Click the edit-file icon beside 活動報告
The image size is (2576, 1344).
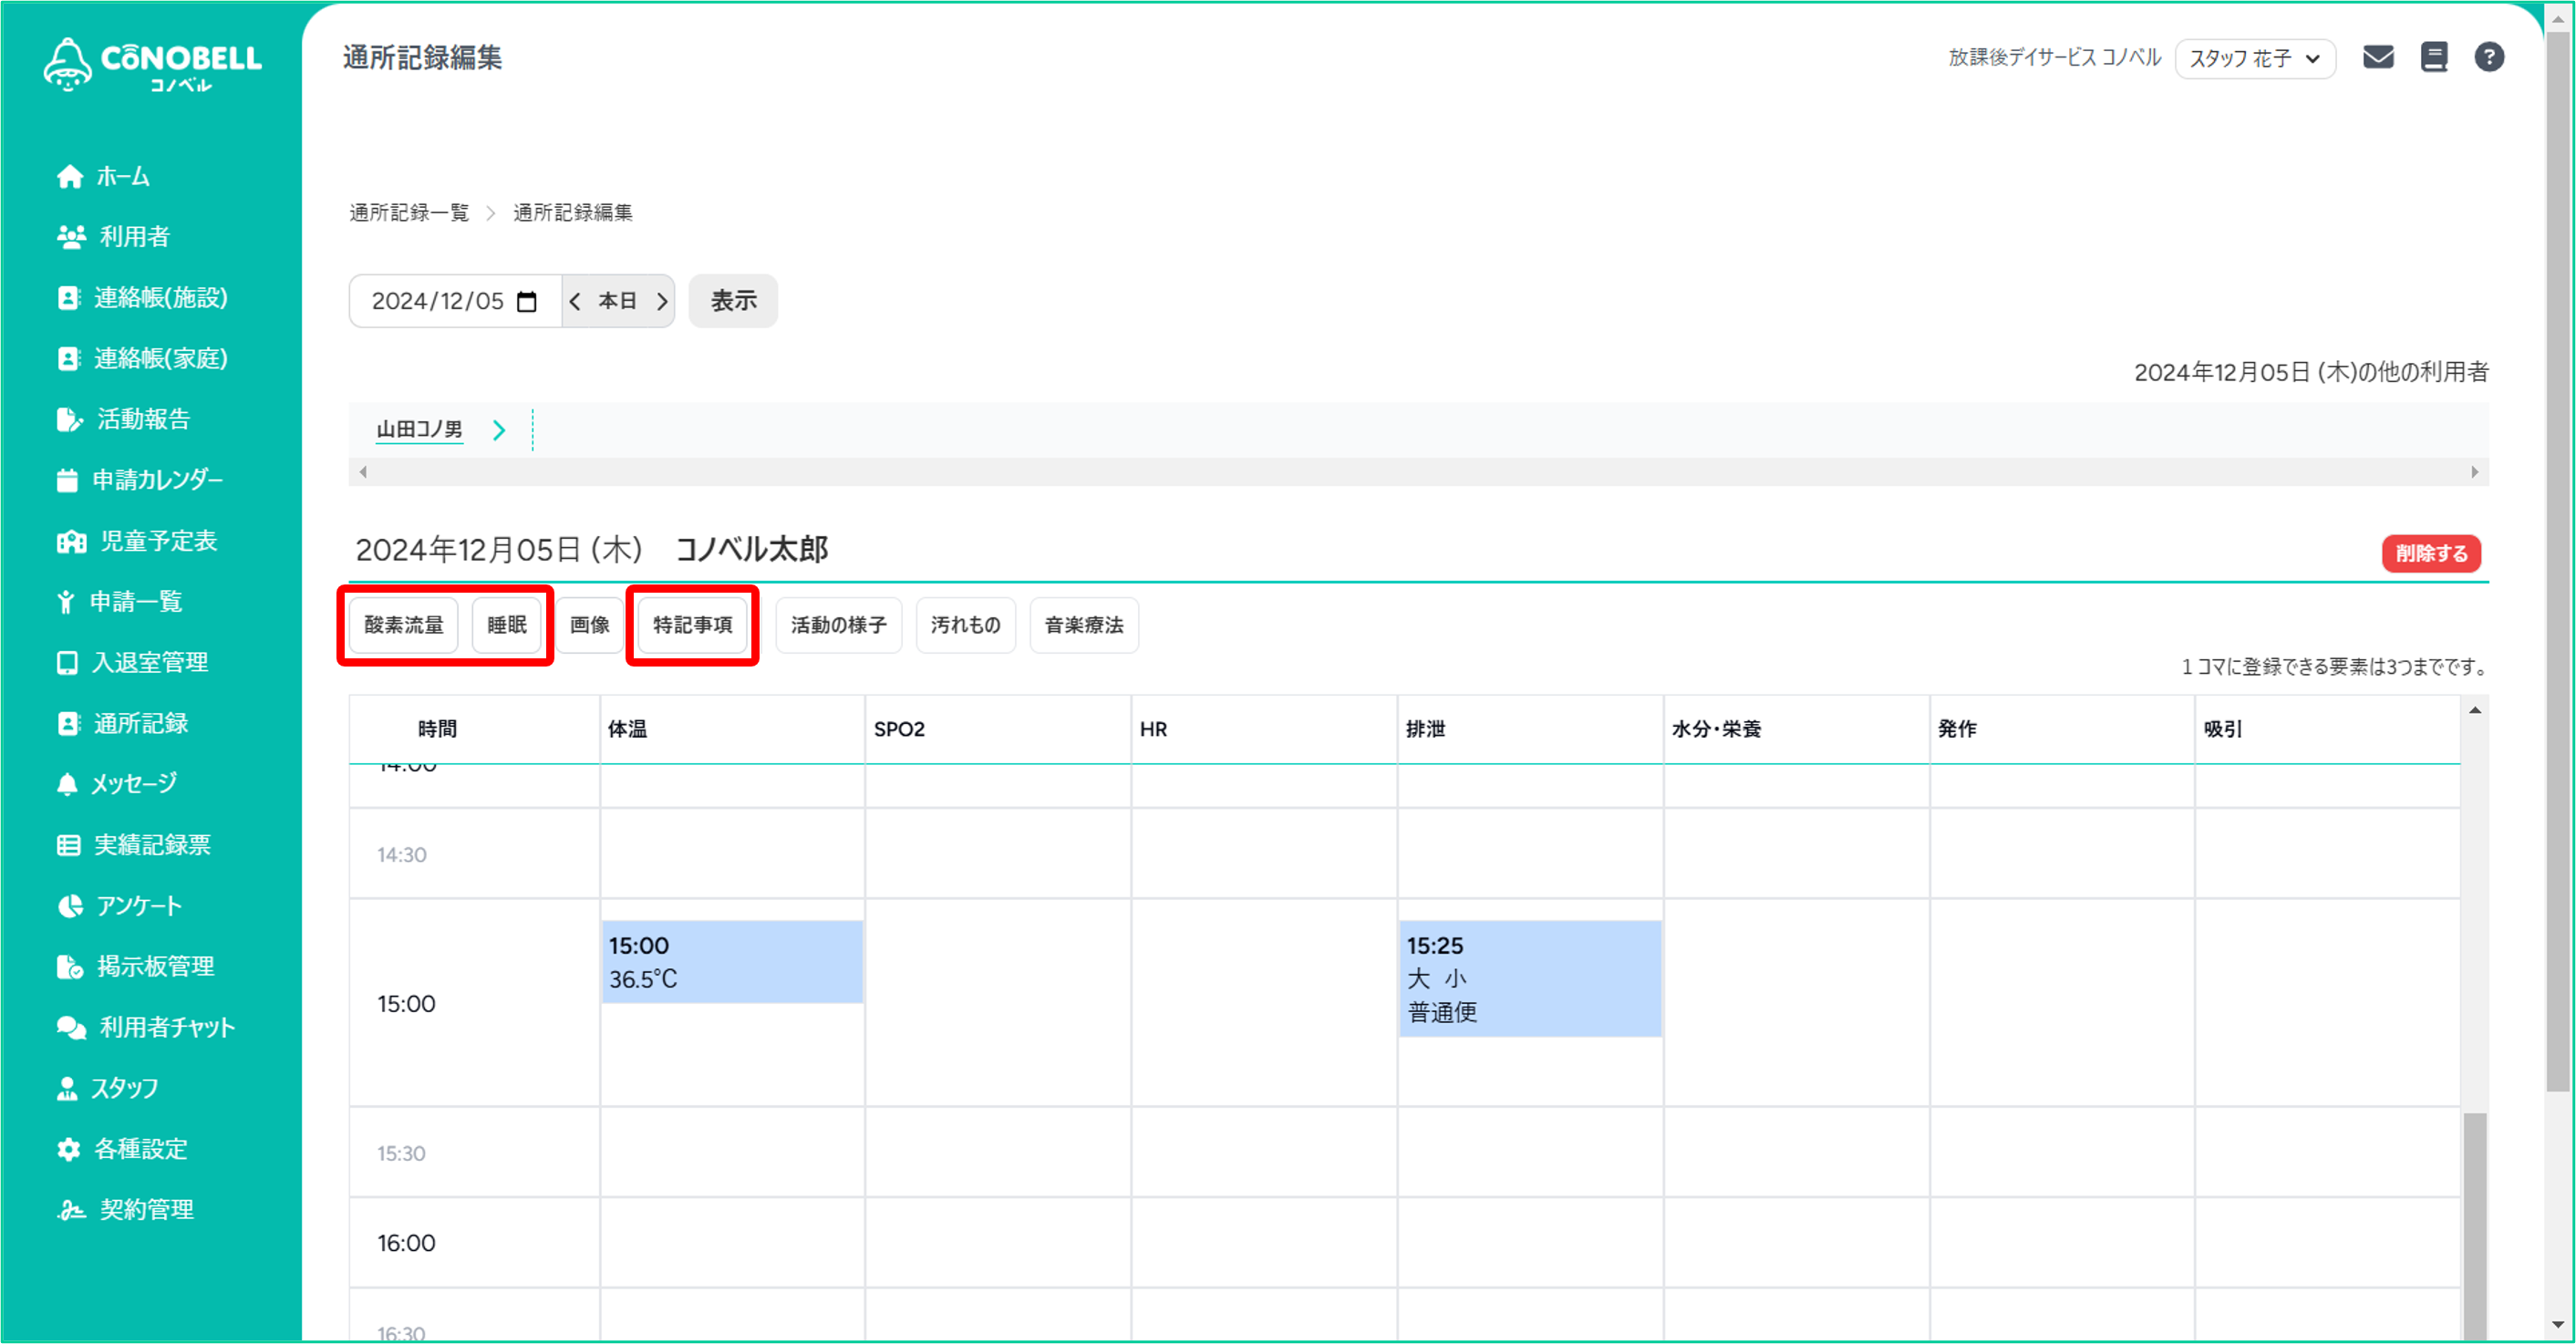pyautogui.click(x=69, y=419)
